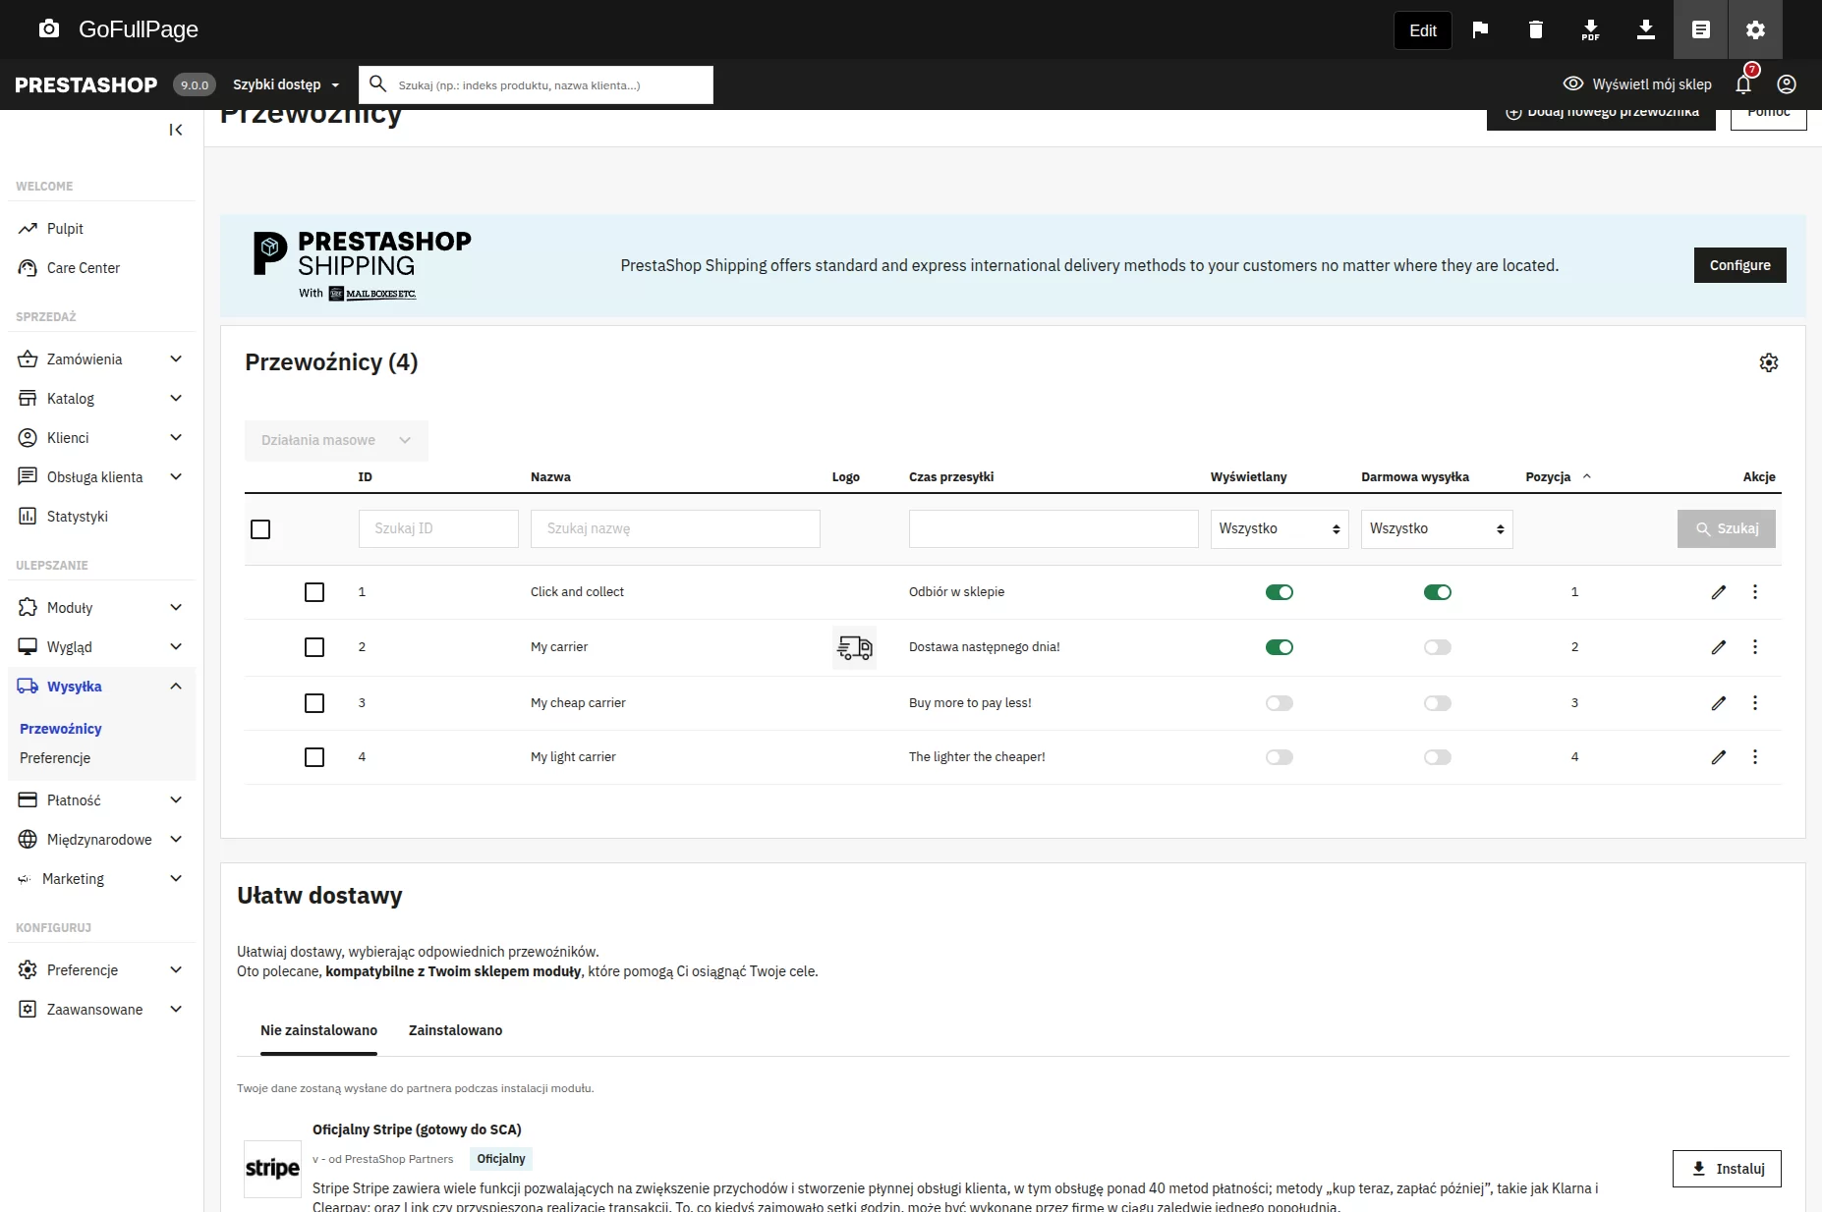Check the box for My light carrier

pyautogui.click(x=314, y=757)
